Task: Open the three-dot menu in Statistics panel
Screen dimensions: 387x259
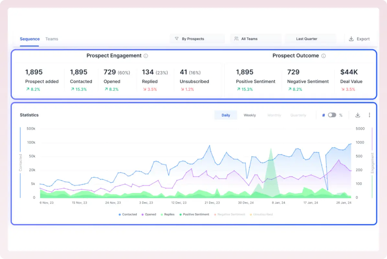Action: pyautogui.click(x=370, y=115)
